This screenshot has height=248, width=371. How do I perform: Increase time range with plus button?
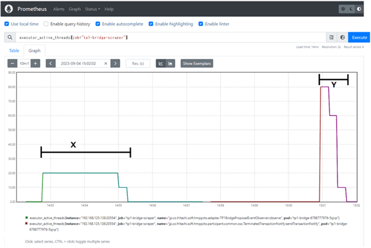(x=35, y=63)
